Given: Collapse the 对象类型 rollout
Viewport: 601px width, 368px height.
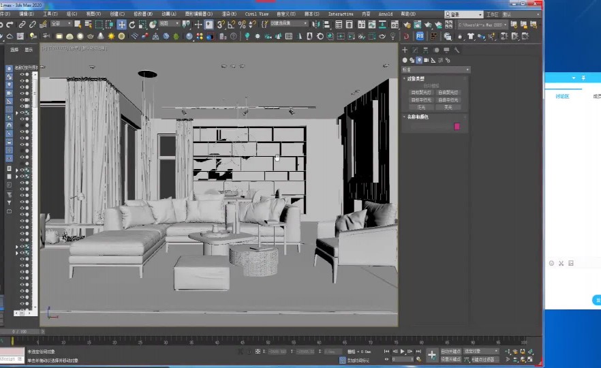Looking at the screenshot, I should (416, 78).
